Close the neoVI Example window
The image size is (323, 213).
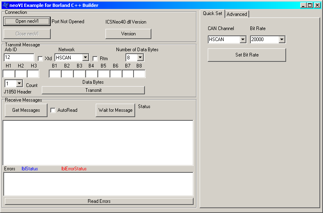[x=317, y=5]
